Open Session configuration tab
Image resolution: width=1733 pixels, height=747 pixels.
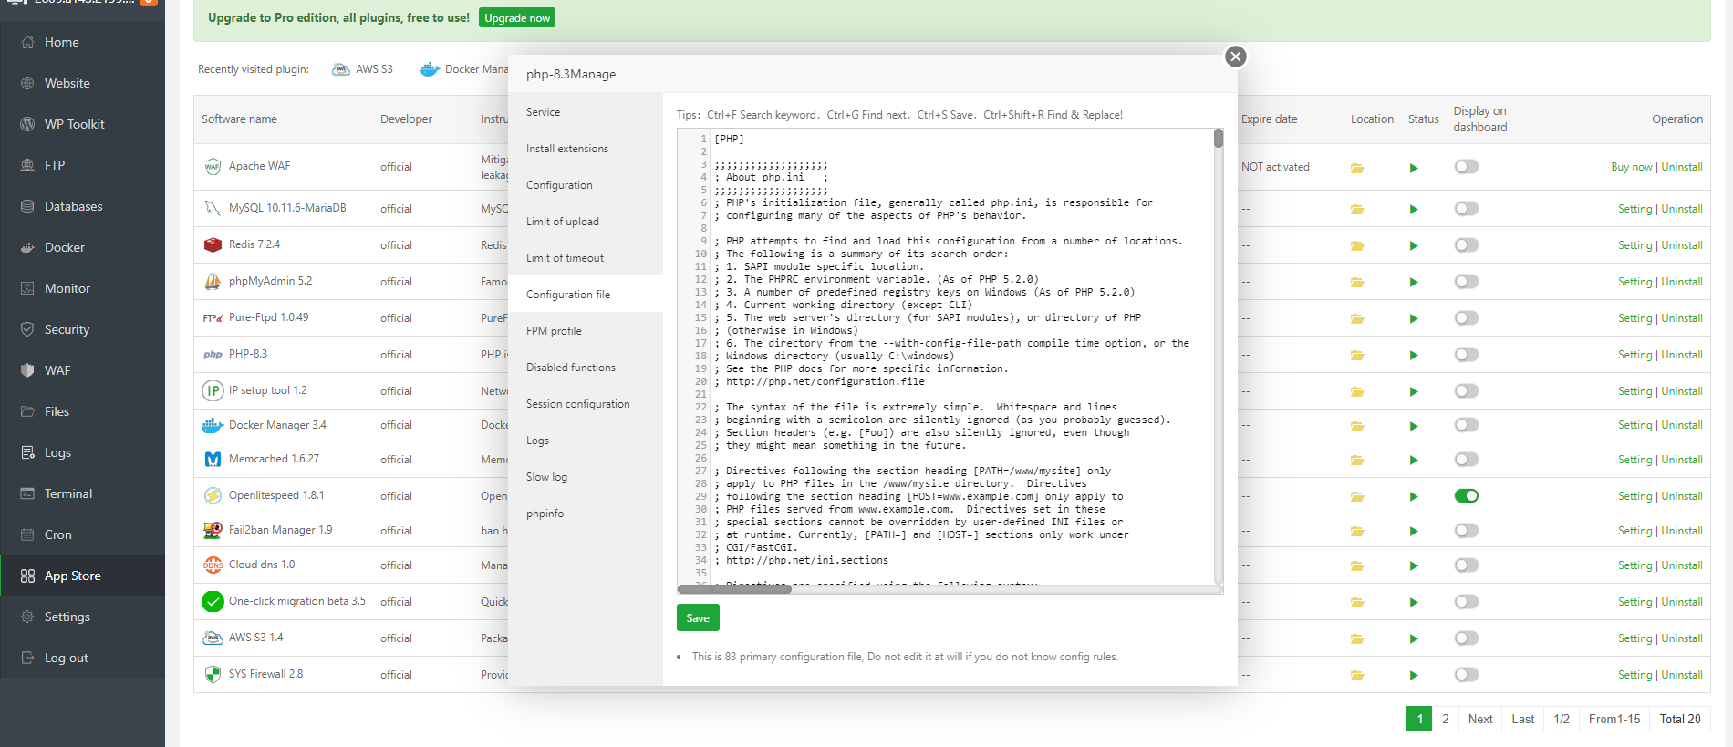click(586, 404)
